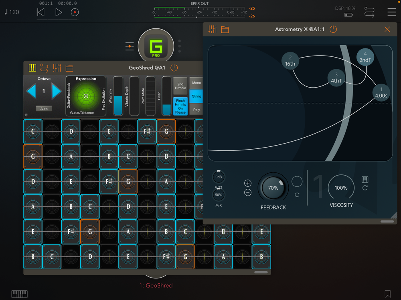The height and width of the screenshot is (300, 401).
Task: Tap the green Expression pad
Action: [x=86, y=96]
